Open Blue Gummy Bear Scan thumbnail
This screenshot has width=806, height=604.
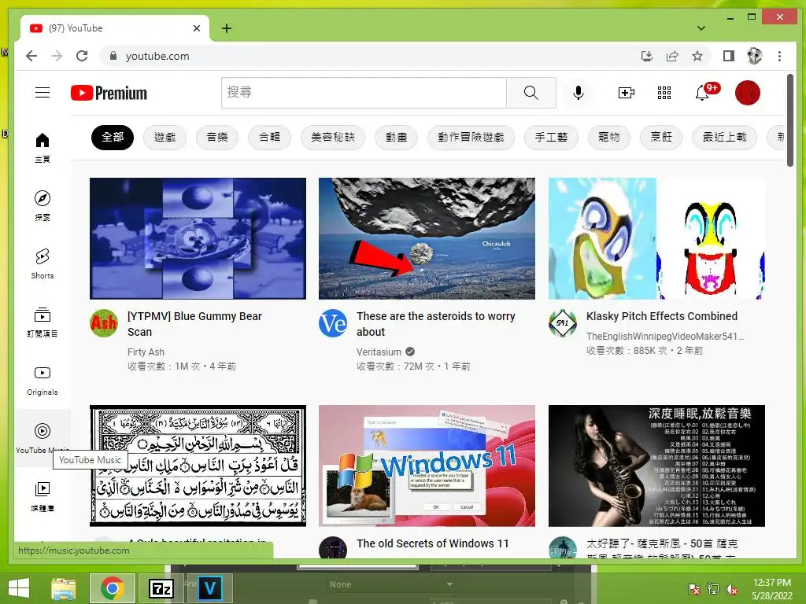click(x=198, y=238)
